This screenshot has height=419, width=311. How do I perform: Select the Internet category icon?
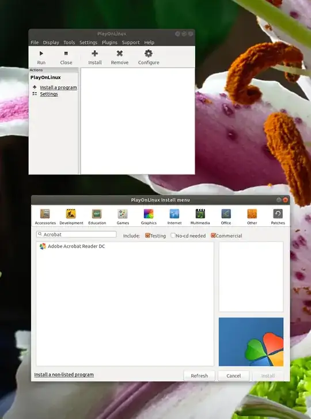175,214
